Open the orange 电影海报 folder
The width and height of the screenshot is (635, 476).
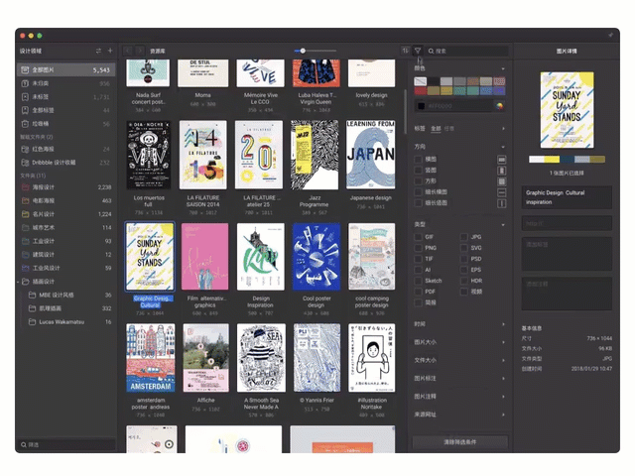pos(66,200)
